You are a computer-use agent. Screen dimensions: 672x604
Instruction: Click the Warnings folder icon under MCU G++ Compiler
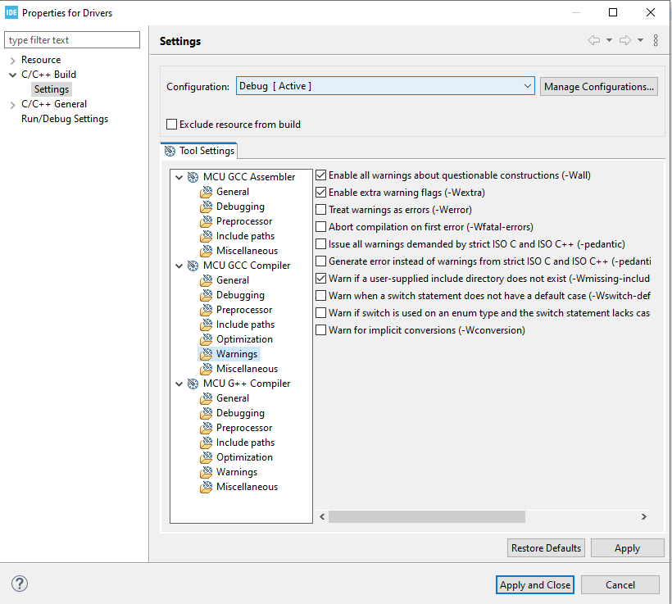[207, 472]
